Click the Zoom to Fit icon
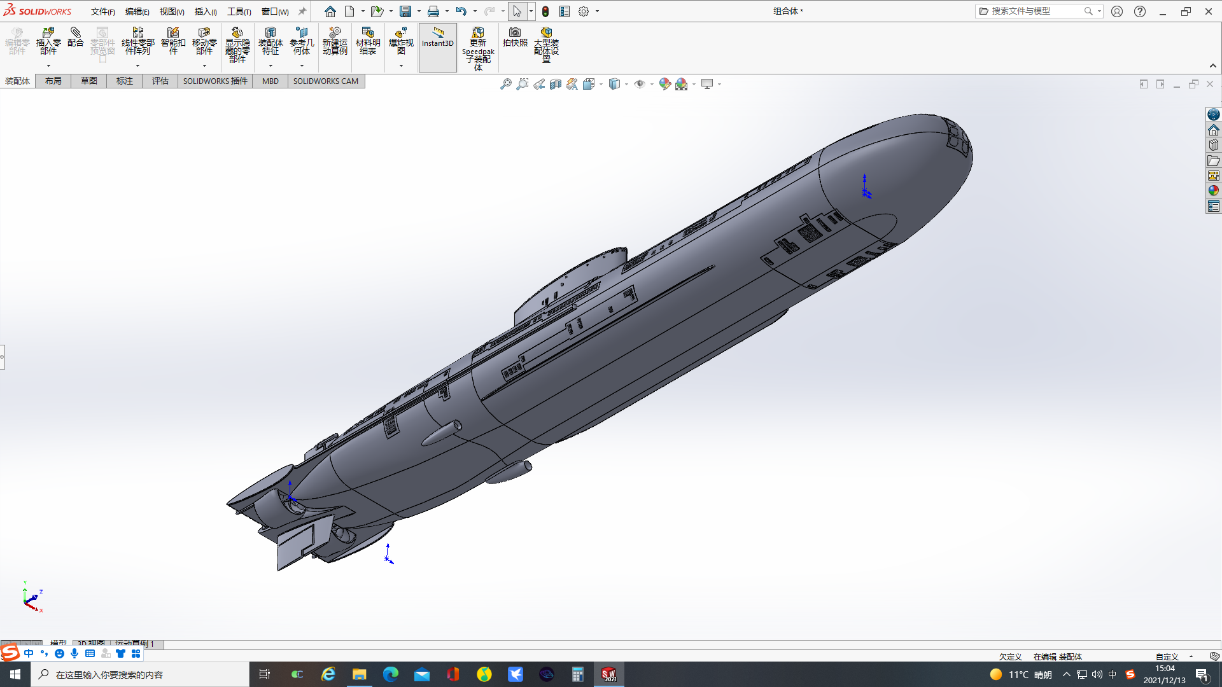This screenshot has width=1222, height=687. (x=505, y=84)
